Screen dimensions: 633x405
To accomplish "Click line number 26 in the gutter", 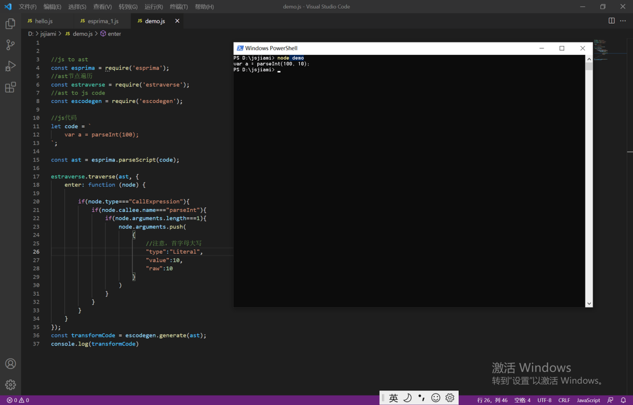I will pos(36,252).
